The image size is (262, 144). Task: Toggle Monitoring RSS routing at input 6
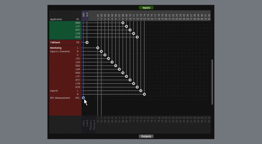click(116, 66)
